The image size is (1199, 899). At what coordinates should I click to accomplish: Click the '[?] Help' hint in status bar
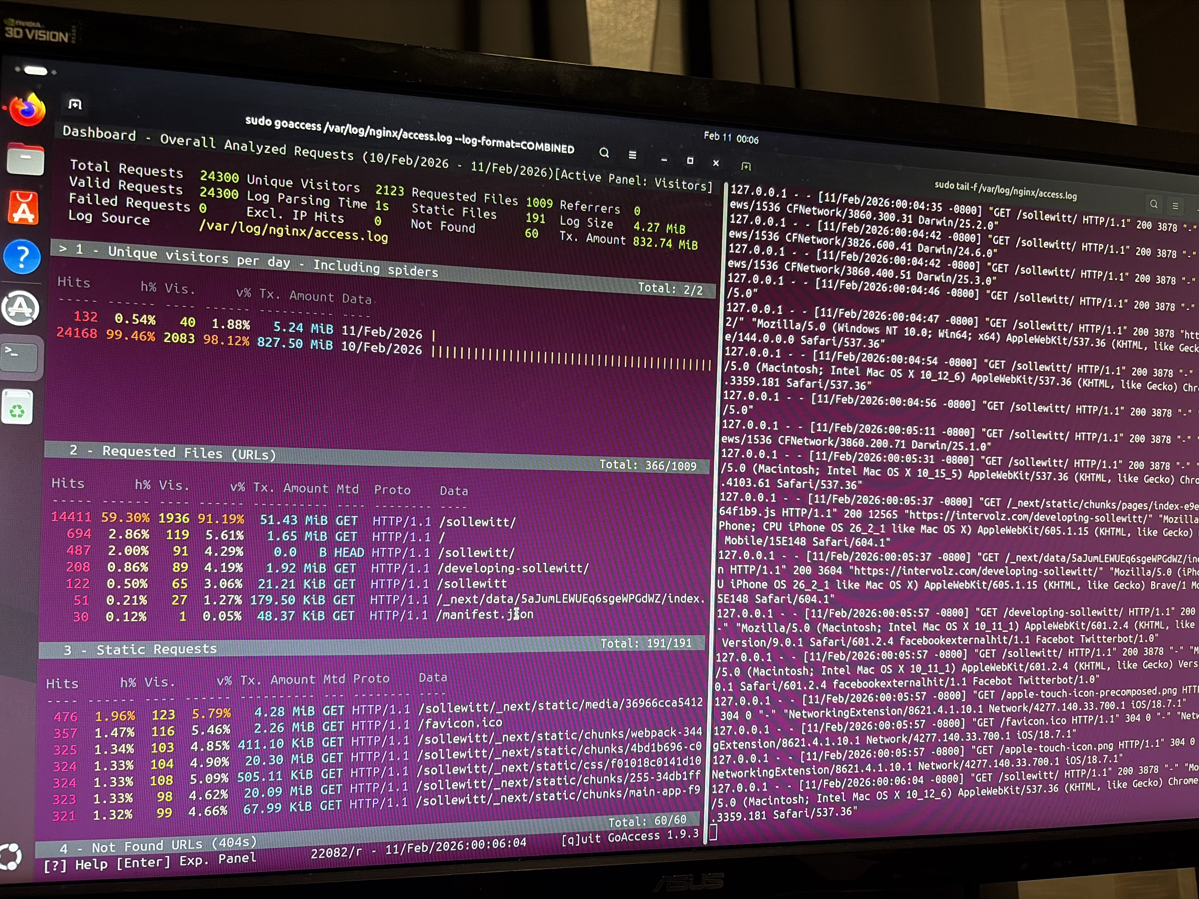(x=76, y=864)
